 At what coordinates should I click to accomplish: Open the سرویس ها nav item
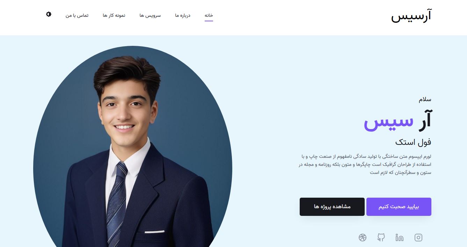[150, 15]
